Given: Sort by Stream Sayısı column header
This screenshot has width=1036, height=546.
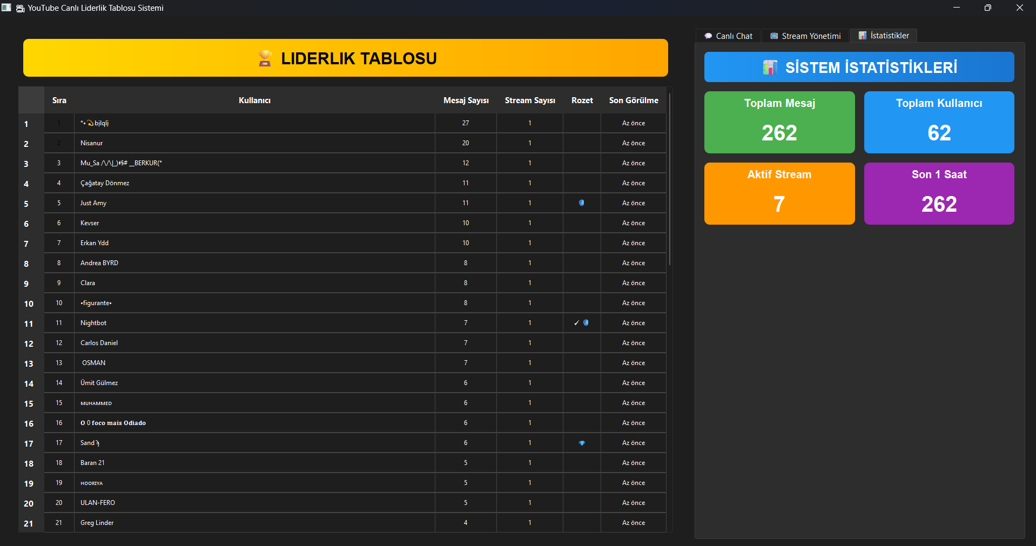Looking at the screenshot, I should (x=530, y=100).
